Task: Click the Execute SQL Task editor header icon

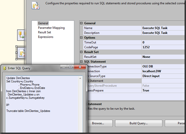Action: click(36, 5)
